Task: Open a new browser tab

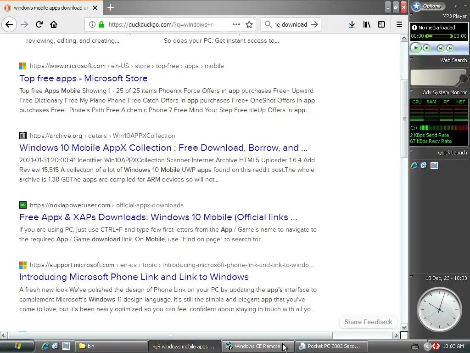Action: click(111, 7)
